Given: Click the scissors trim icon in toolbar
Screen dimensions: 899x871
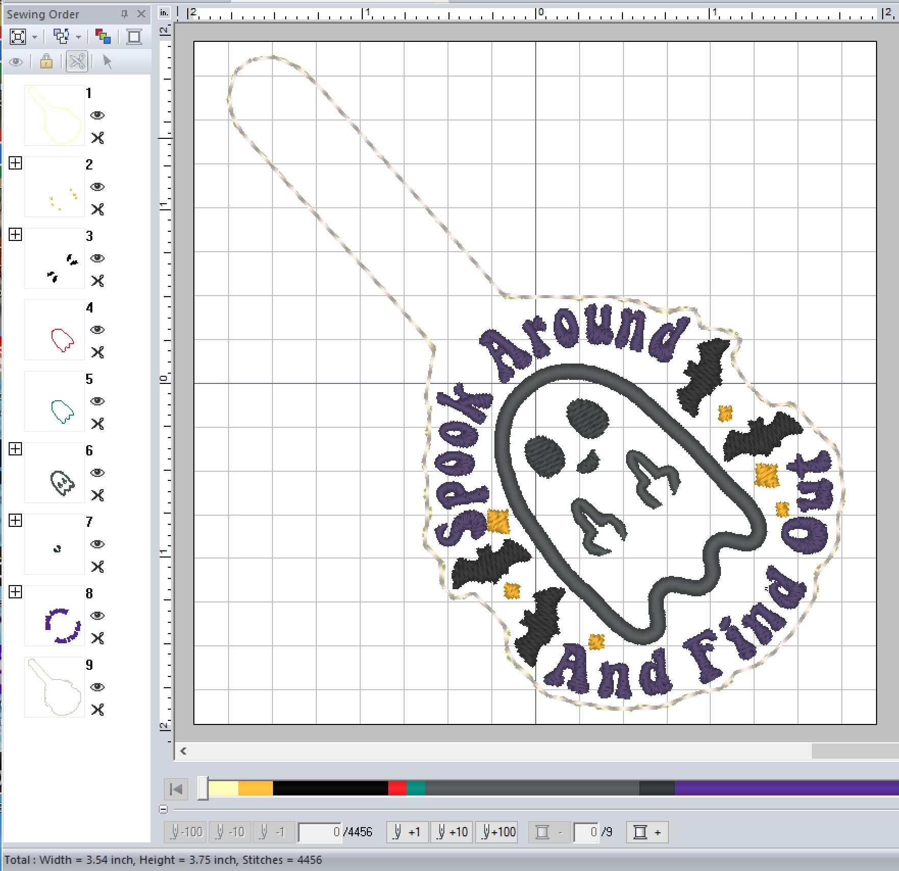Looking at the screenshot, I should tap(77, 62).
